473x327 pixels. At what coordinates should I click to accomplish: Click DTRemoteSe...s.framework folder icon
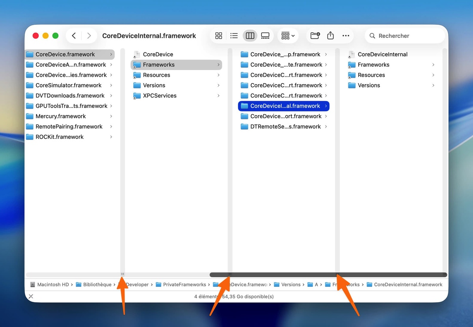pyautogui.click(x=244, y=126)
